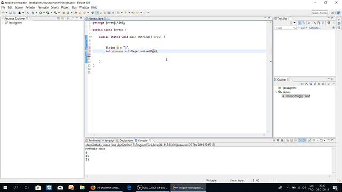Click the Save All toolbar icon
Viewport: 342px width, 192px height.
pyautogui.click(x=14, y=13)
